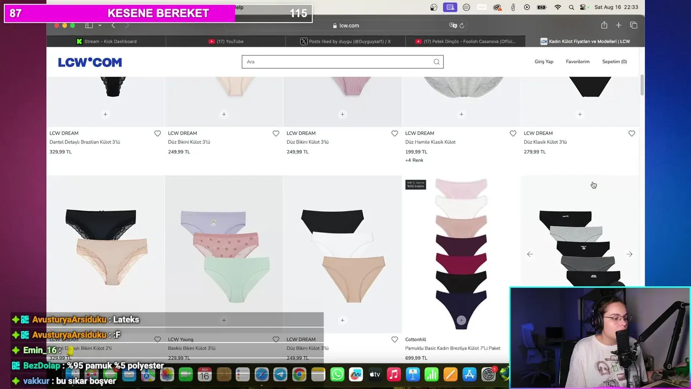The height and width of the screenshot is (389, 691).
Task: Open the black-white-beige bikini three-pack image
Action: (343, 254)
